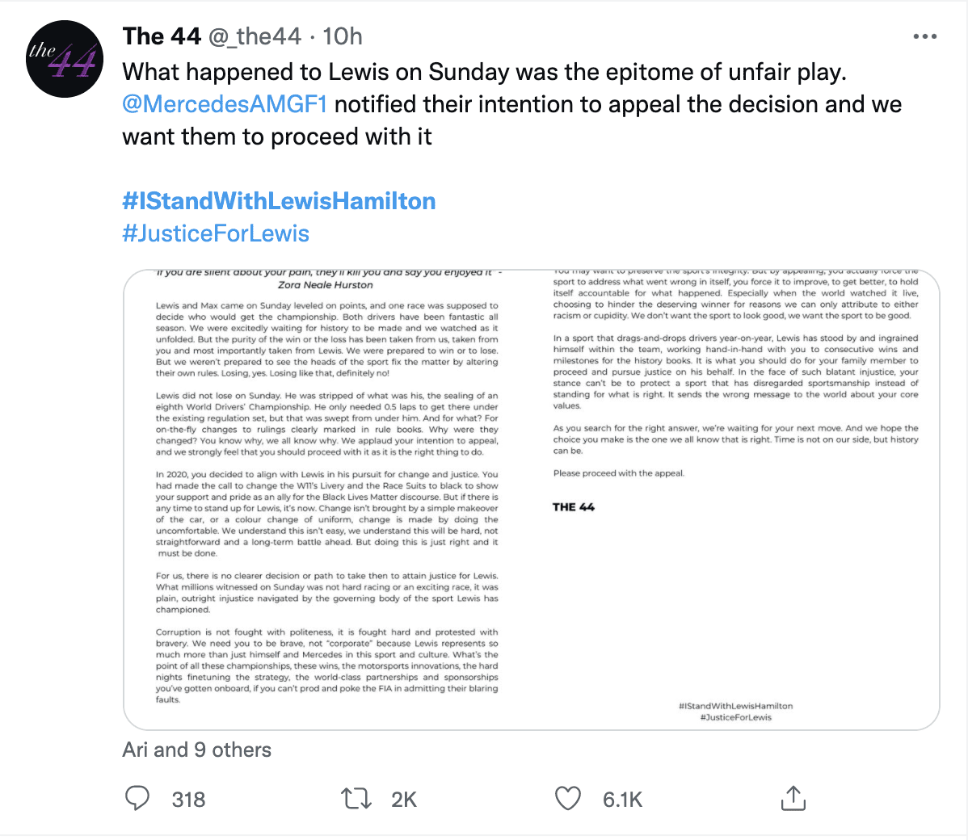The height and width of the screenshot is (840, 968).
Task: Open the @_the44 handle
Action: (x=255, y=36)
